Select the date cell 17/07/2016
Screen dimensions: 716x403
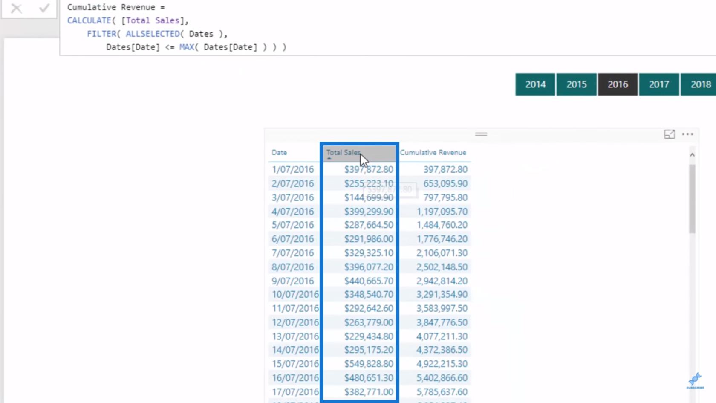[295, 392]
